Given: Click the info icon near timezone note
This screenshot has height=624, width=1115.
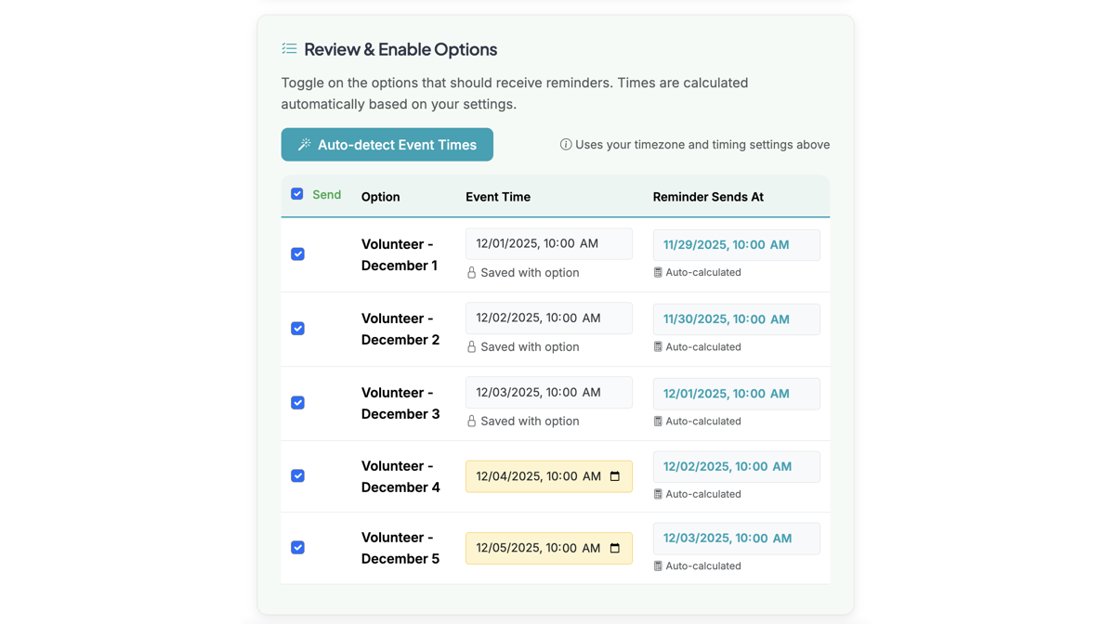Looking at the screenshot, I should [565, 144].
